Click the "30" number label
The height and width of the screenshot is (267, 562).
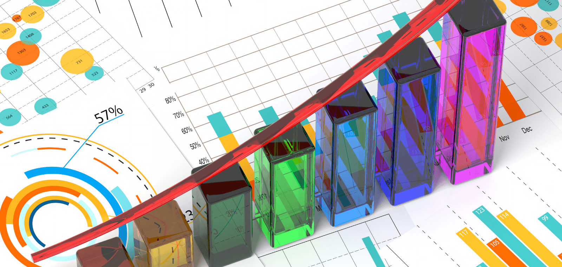[x=151, y=85]
